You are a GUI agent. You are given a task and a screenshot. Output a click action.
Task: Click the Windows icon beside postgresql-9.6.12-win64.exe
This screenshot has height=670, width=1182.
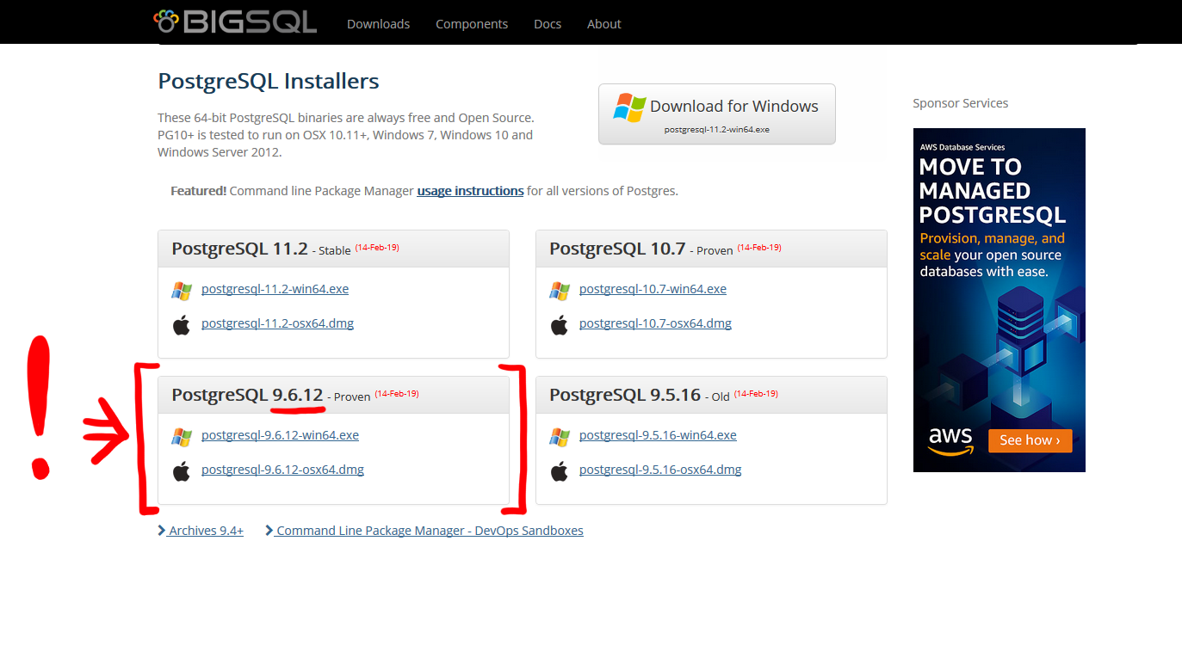tap(182, 437)
